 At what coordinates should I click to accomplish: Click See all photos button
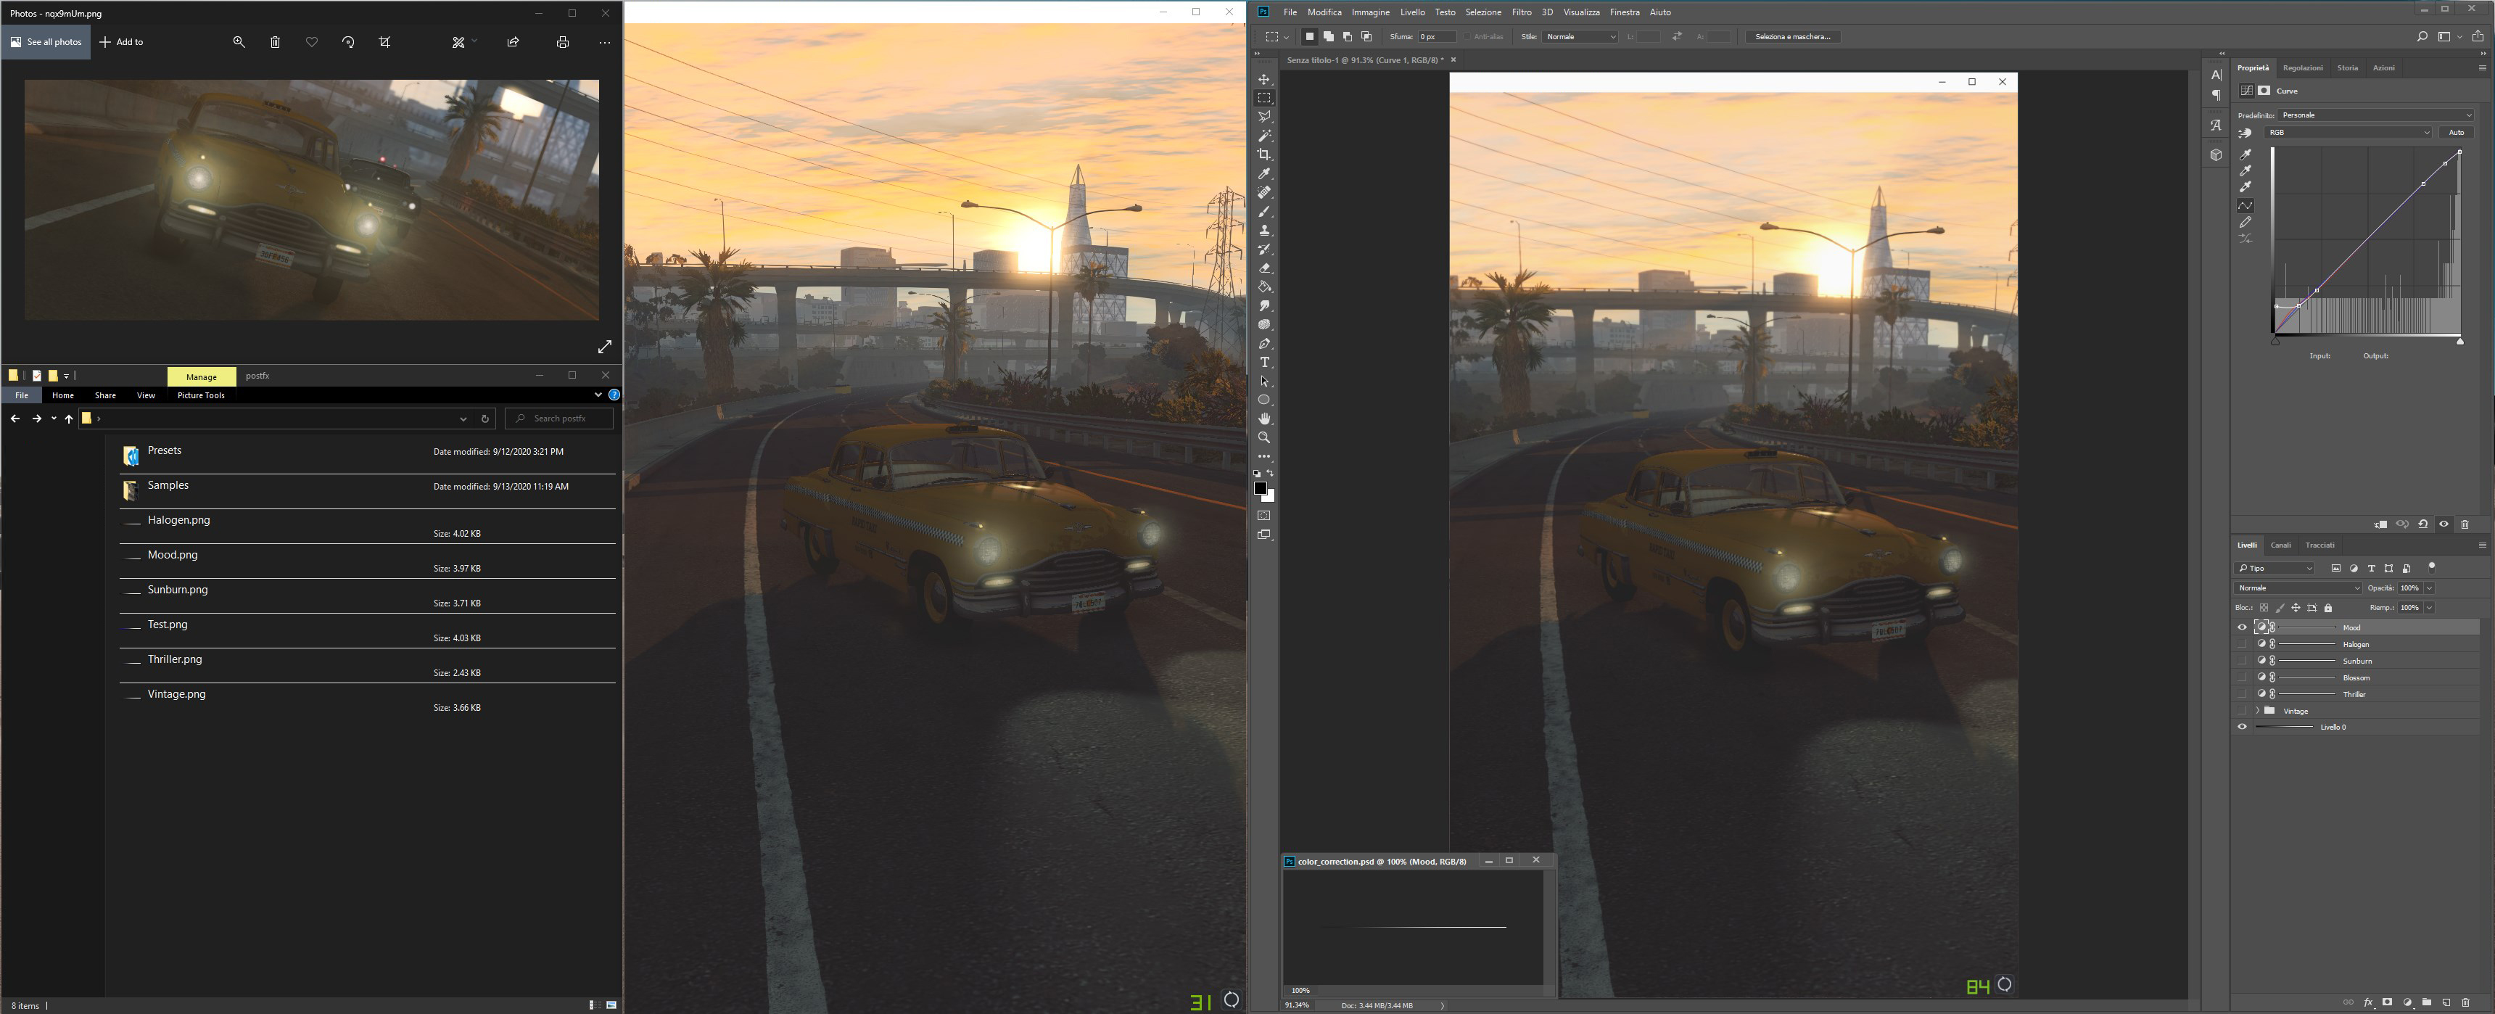(x=46, y=43)
